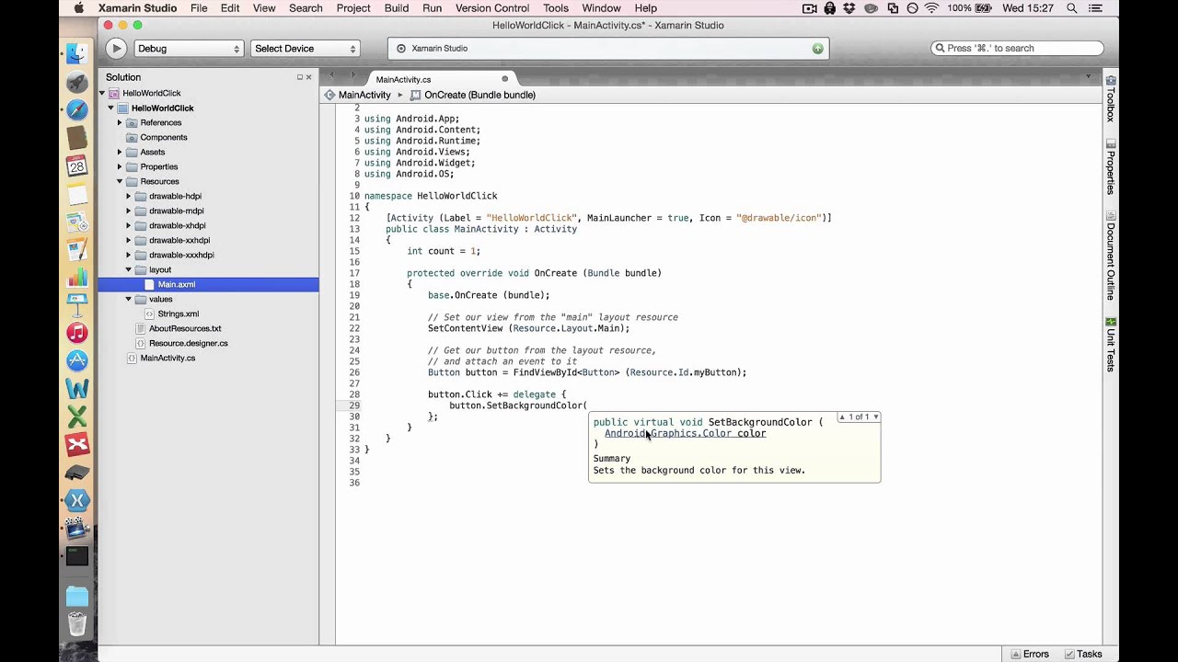Navigate back with editor left arrow
1178x662 pixels.
pyautogui.click(x=331, y=74)
